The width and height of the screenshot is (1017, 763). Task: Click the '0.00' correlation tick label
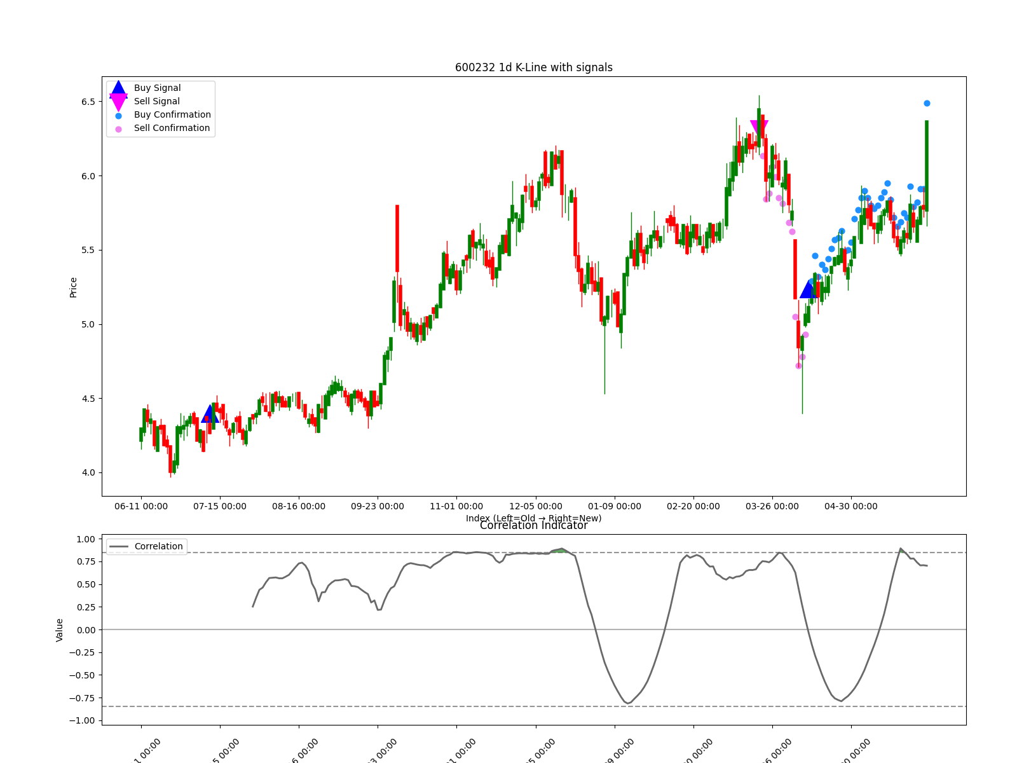[x=86, y=630]
